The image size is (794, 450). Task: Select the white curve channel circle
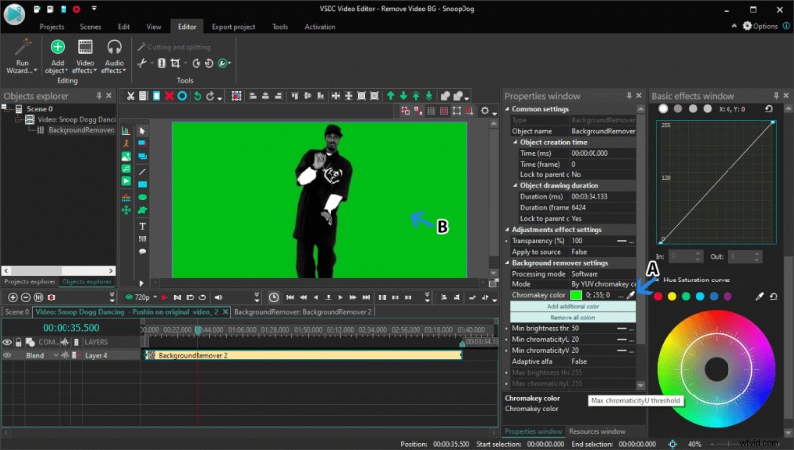point(663,109)
